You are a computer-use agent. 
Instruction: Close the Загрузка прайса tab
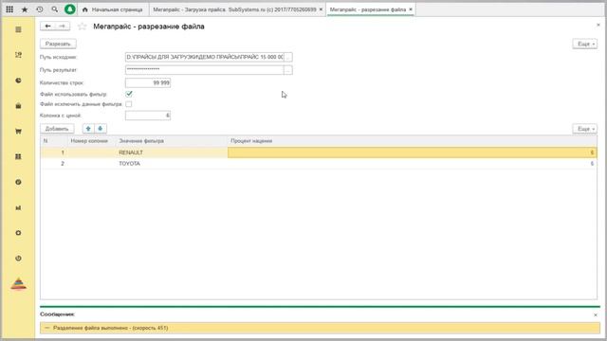(x=321, y=9)
